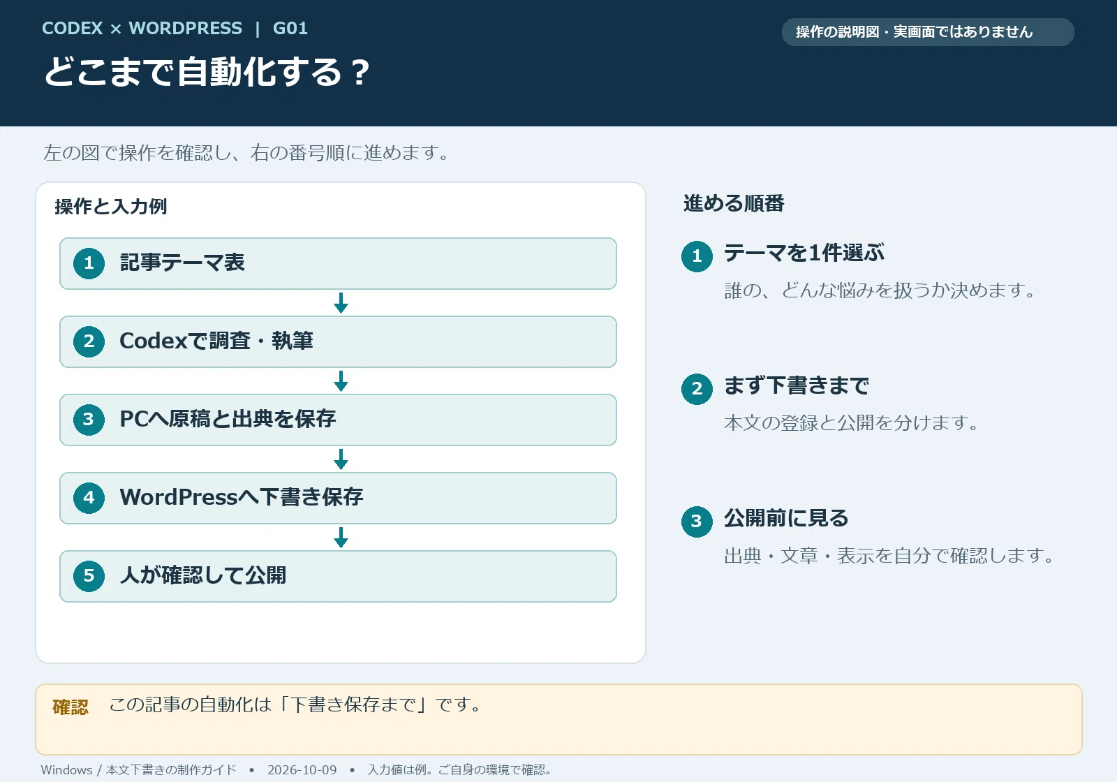The image size is (1117, 782).
Task: Click '誰の、どんな悩みを扱うか決めます。' text
Action: (880, 290)
